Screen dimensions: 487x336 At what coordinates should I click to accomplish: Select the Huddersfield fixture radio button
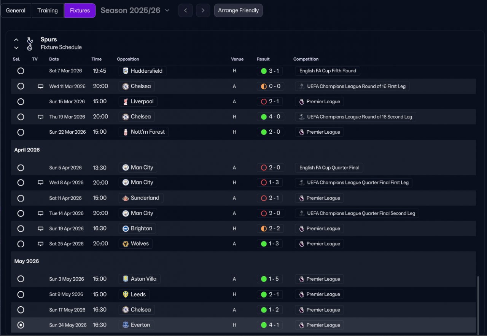[21, 71]
